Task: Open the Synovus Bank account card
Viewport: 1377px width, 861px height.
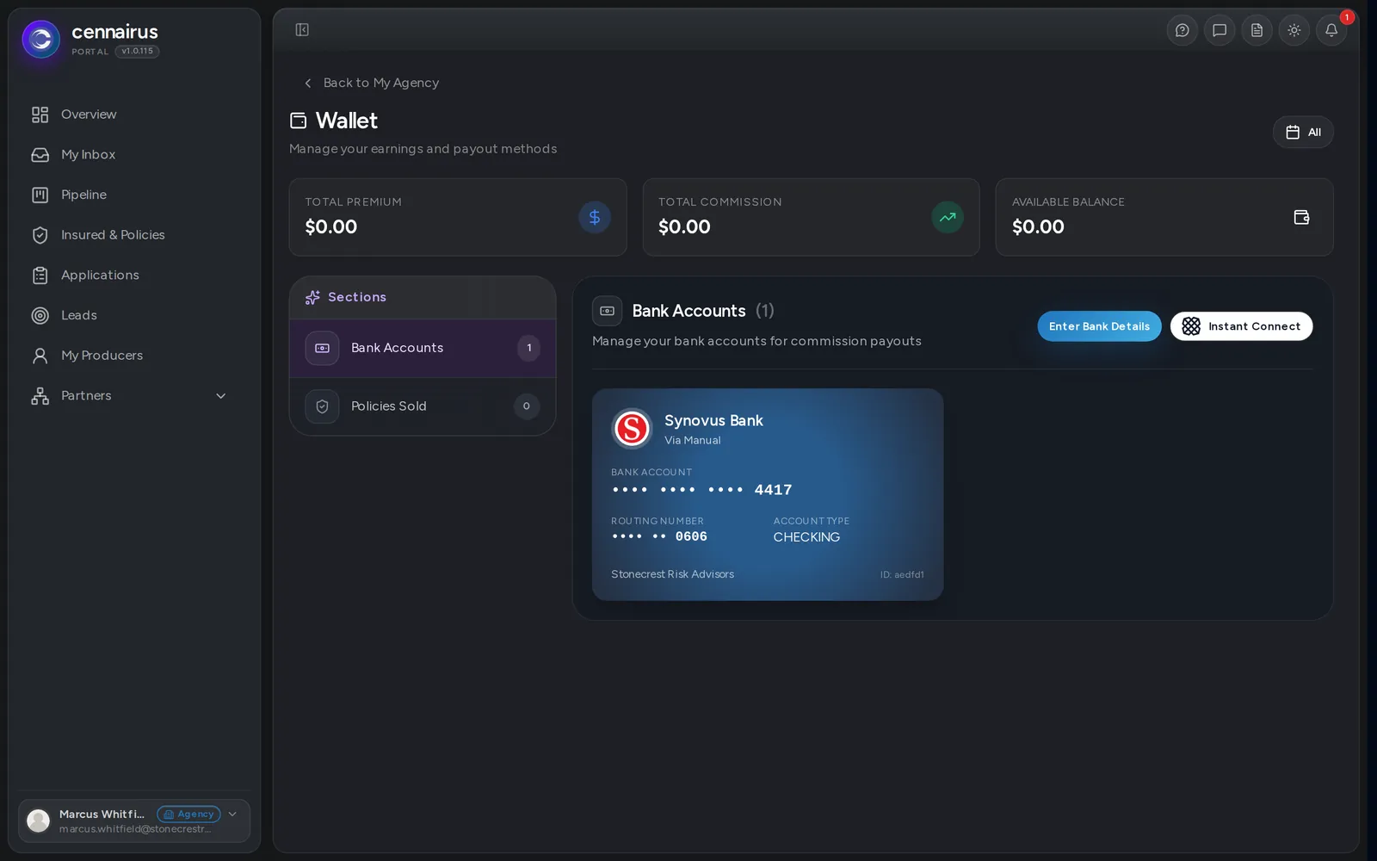Action: 768,494
